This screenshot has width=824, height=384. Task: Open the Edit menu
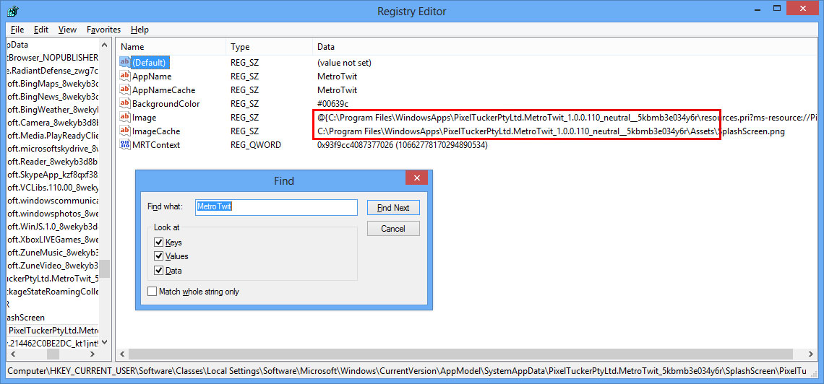click(41, 30)
